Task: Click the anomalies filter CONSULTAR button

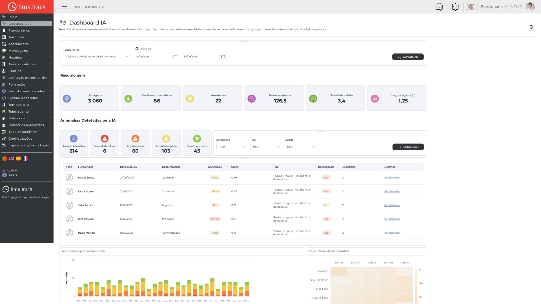Action: click(408, 147)
